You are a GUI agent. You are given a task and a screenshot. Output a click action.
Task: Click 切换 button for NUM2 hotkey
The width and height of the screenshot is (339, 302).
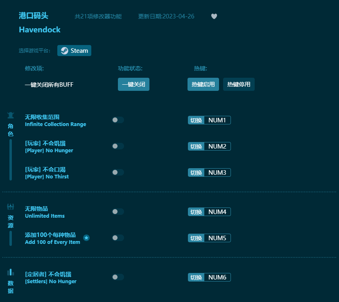(196, 146)
